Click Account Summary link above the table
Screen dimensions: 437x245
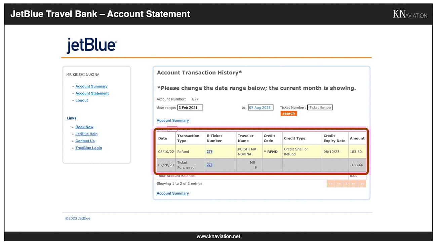pyautogui.click(x=173, y=121)
